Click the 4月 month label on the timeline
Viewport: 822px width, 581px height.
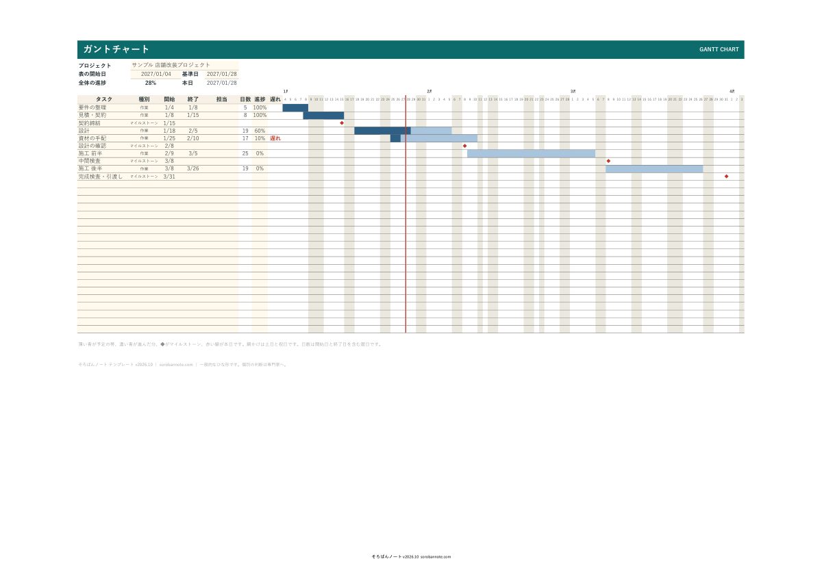[732, 91]
